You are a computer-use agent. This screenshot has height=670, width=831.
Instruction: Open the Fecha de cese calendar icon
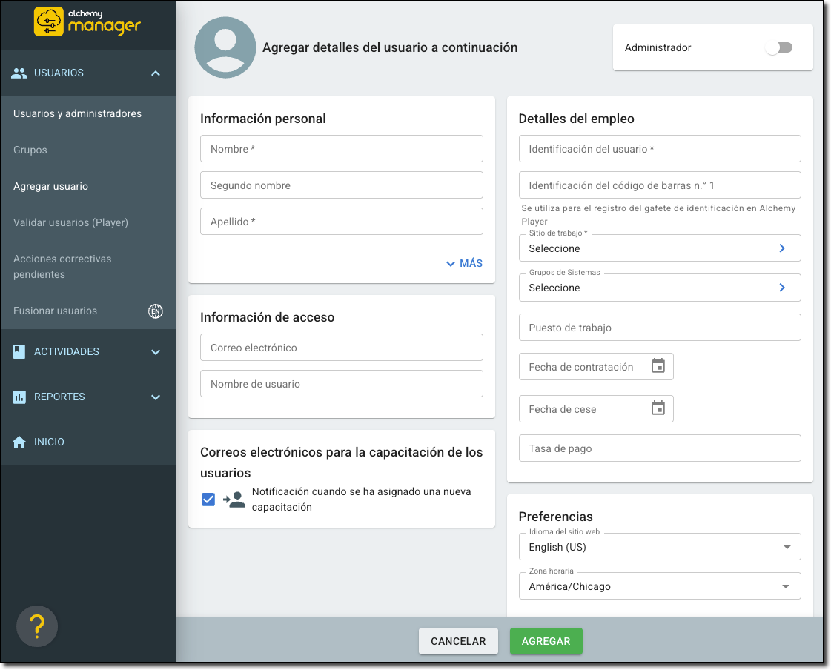click(658, 408)
